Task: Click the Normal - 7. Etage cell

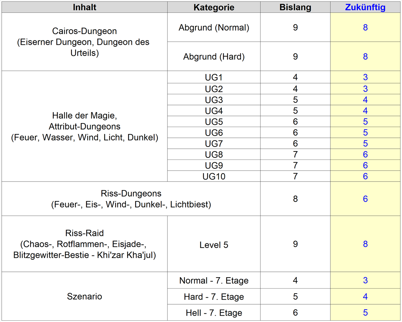Action: pyautogui.click(x=214, y=281)
